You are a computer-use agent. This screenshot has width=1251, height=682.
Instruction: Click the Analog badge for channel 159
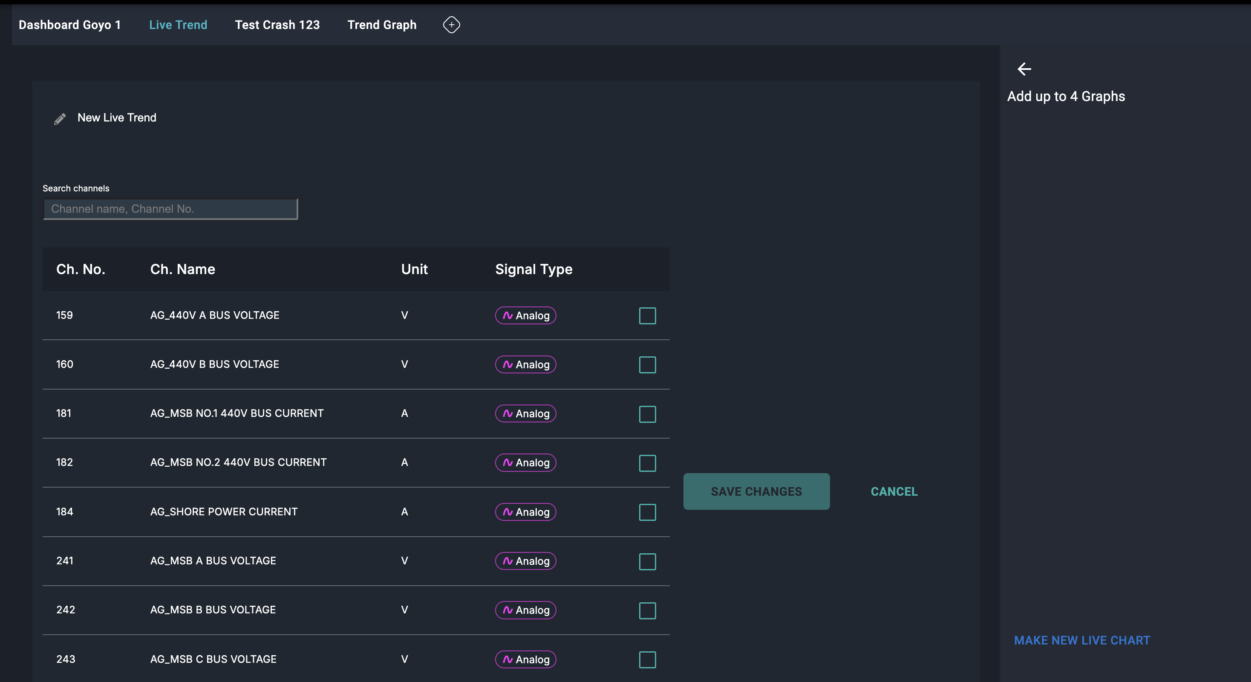525,316
